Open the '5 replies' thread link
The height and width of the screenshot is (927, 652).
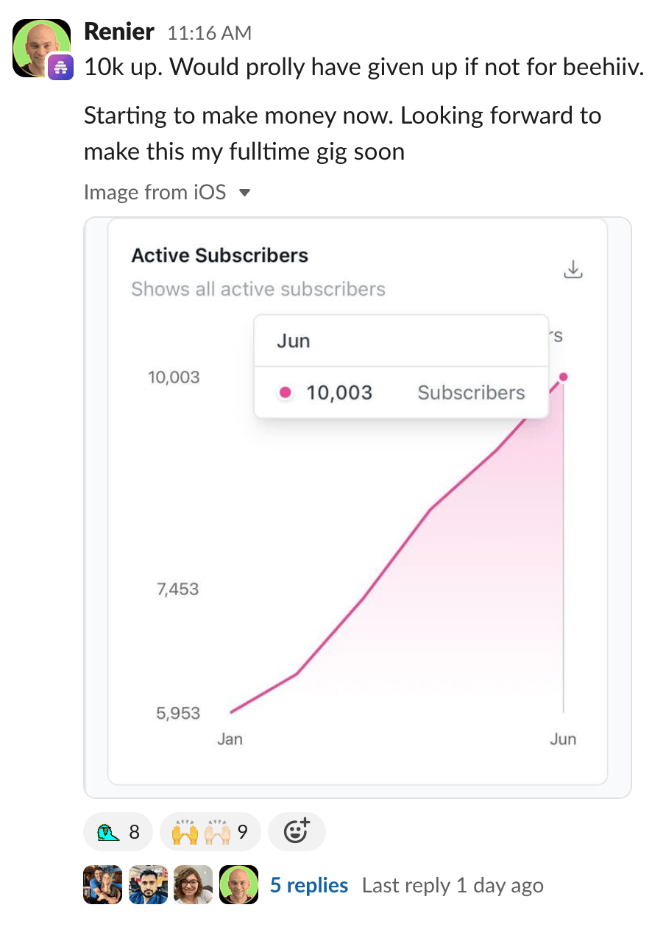309,885
